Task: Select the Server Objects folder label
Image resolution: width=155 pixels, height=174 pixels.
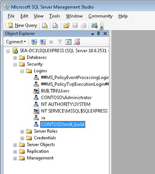Action: (41, 145)
